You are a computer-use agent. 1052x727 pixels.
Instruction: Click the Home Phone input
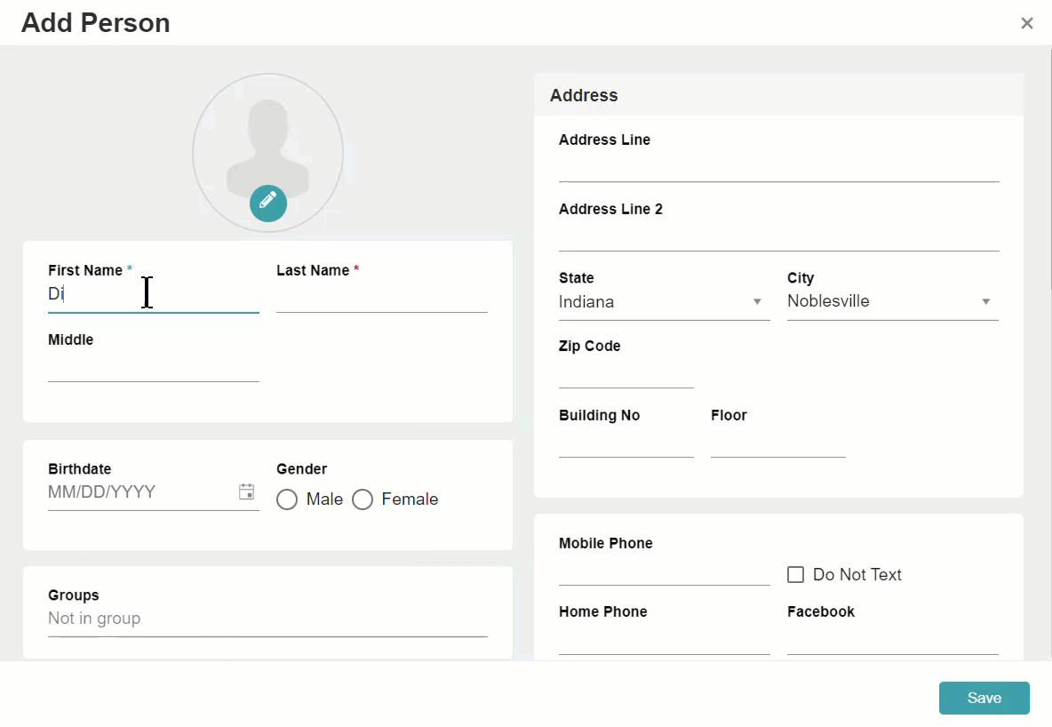point(665,639)
